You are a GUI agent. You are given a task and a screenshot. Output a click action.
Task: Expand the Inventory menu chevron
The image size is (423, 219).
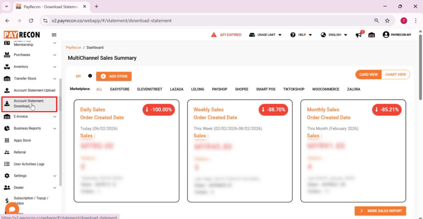pos(55,67)
